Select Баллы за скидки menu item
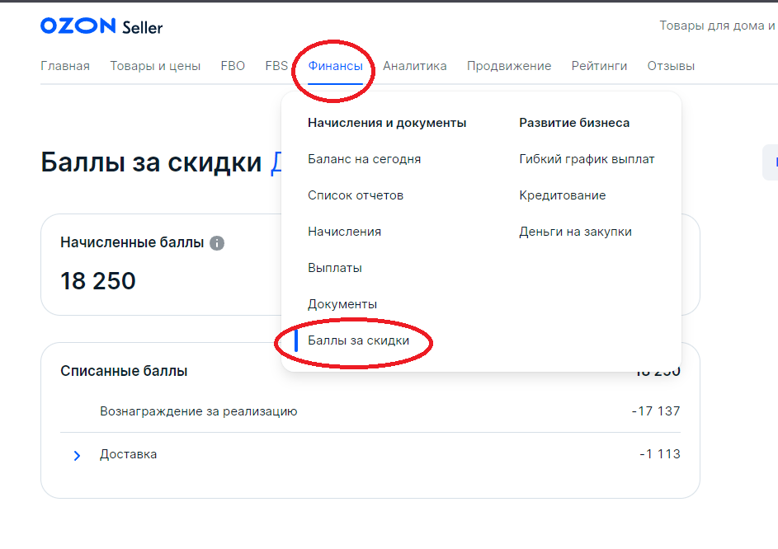 point(358,340)
